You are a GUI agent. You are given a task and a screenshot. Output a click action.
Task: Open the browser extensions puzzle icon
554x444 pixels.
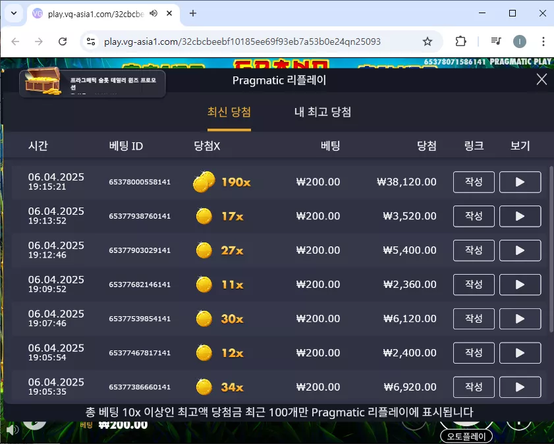(x=460, y=42)
